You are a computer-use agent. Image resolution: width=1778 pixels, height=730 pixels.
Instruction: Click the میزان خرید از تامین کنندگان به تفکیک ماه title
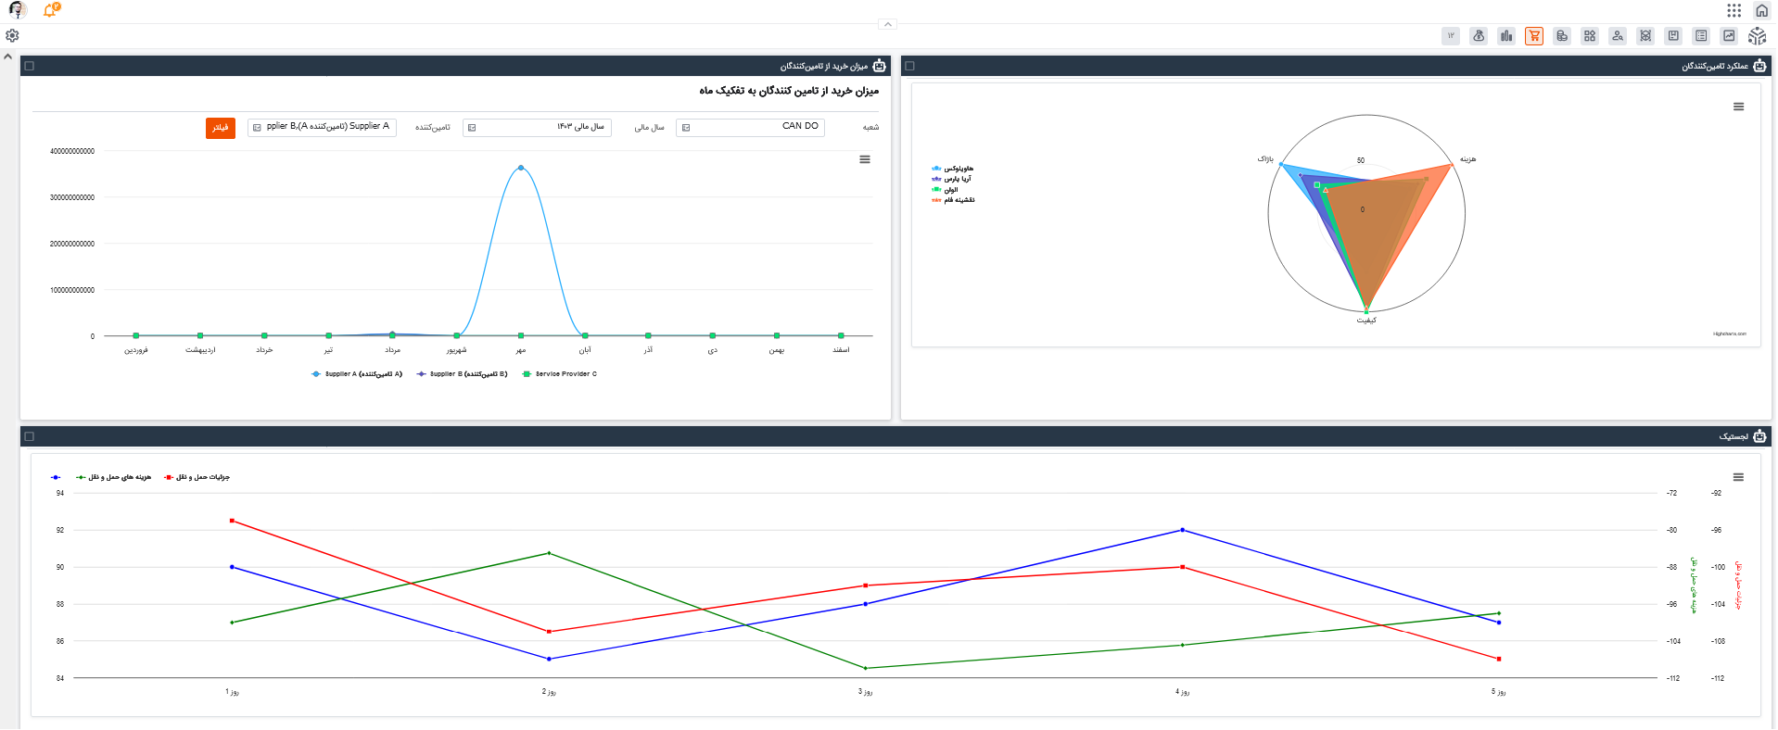(789, 91)
